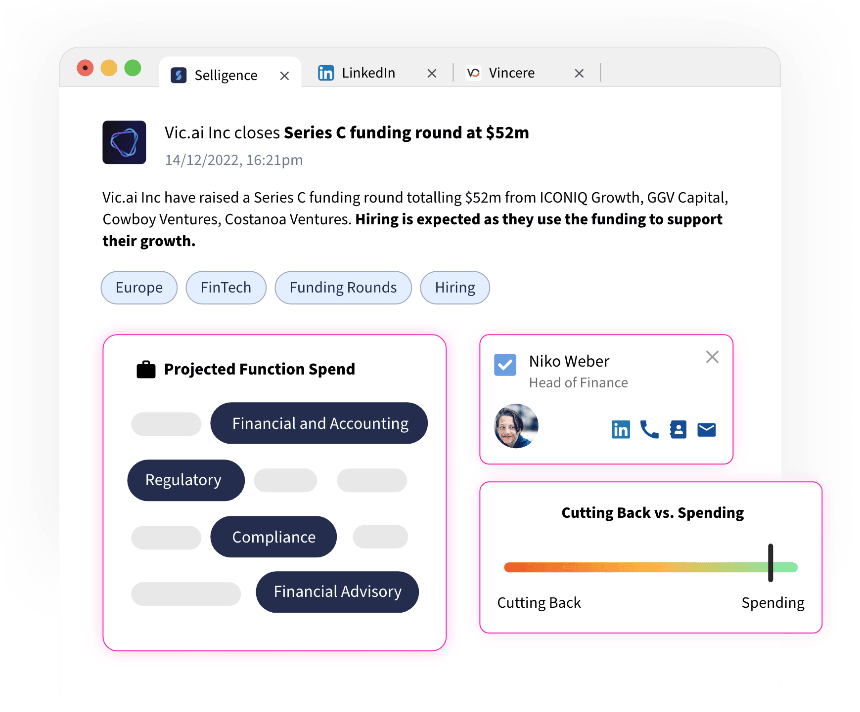Close the Selligence browser tab
The height and width of the screenshot is (712, 860).
click(284, 76)
